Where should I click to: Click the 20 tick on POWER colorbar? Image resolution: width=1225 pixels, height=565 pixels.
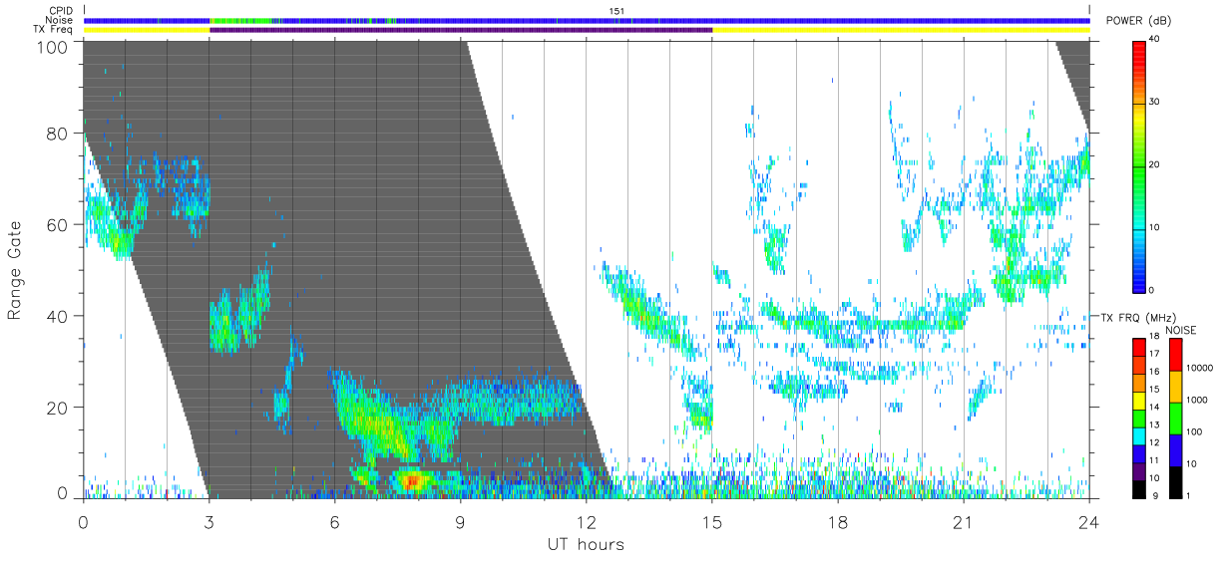pos(1155,164)
